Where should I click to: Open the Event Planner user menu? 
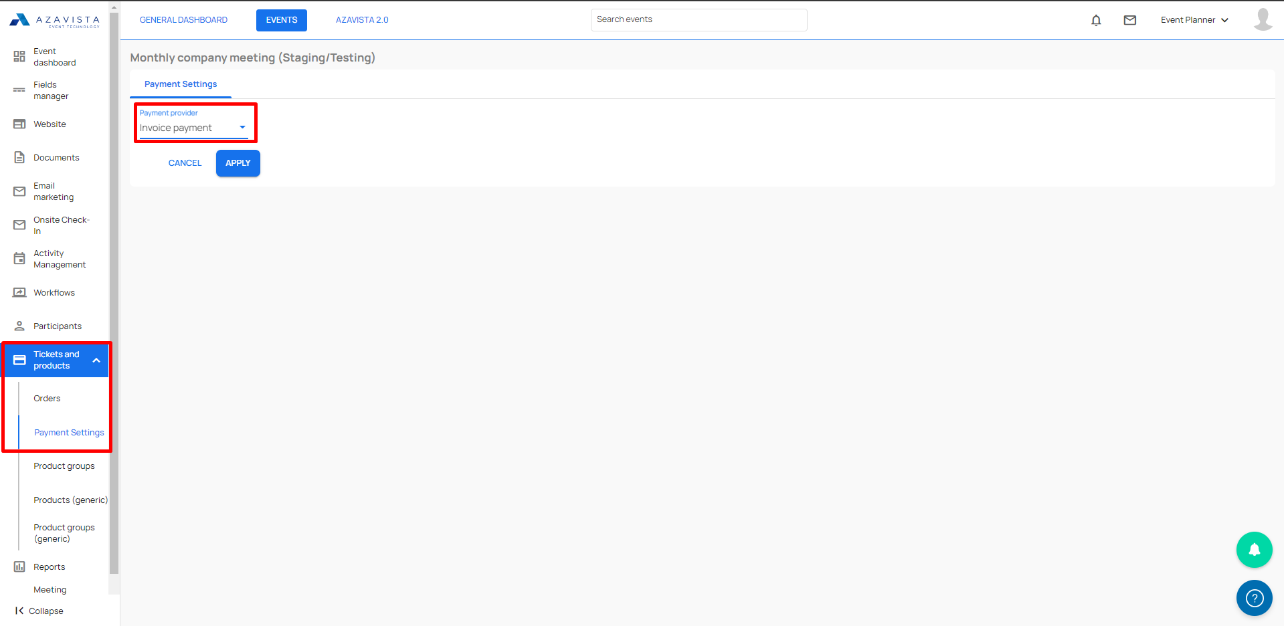[x=1194, y=20]
